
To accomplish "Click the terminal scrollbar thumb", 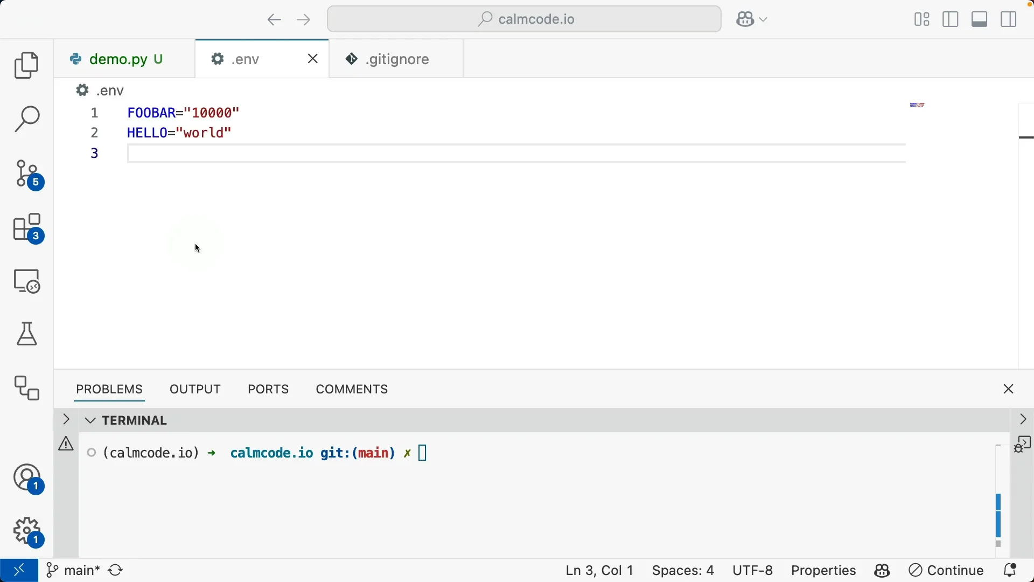I will coord(998,516).
